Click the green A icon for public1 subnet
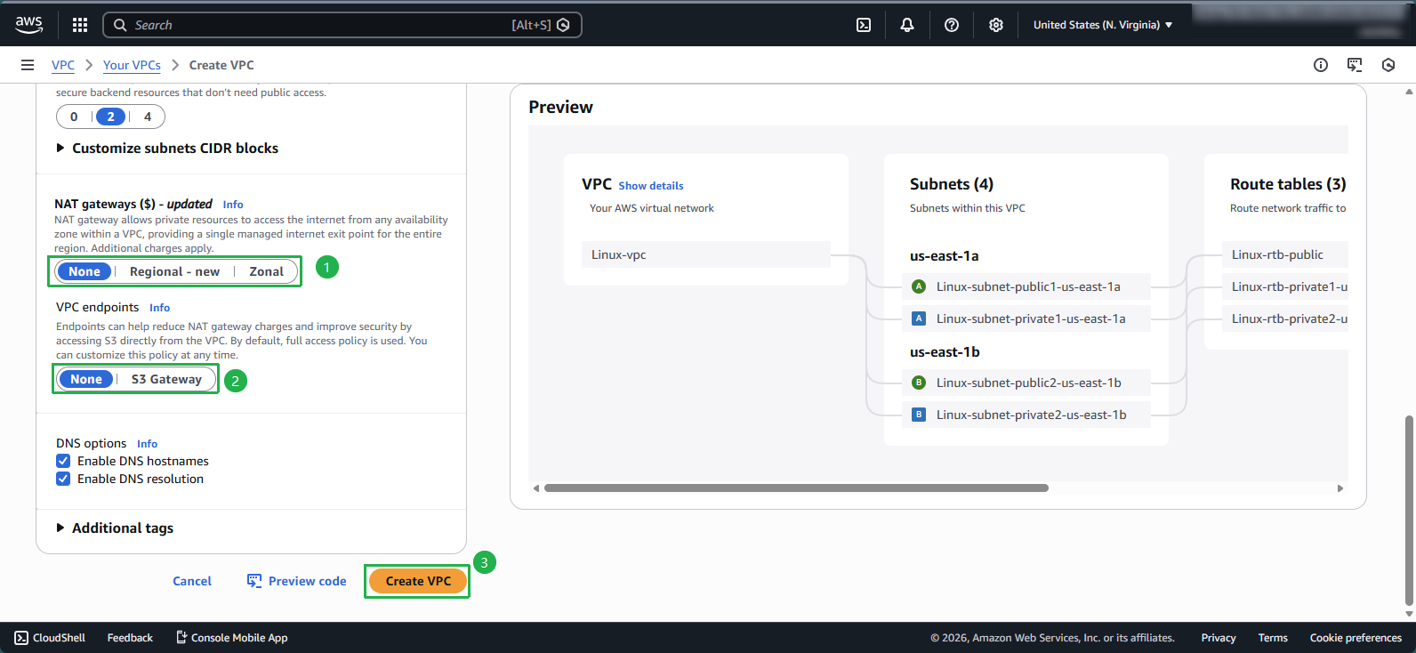The image size is (1416, 653). pos(920,286)
